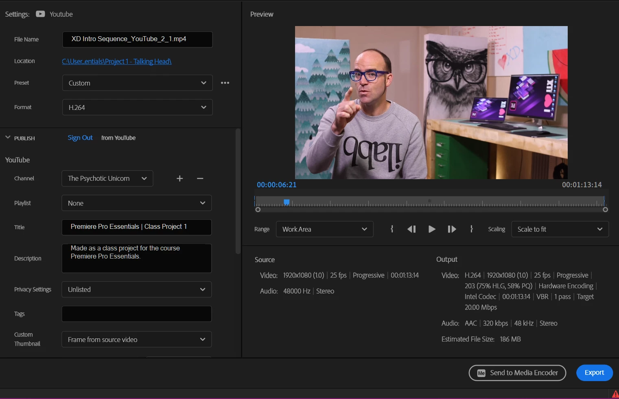
Task: Click the blue playhead on preview timeline
Action: coord(287,202)
